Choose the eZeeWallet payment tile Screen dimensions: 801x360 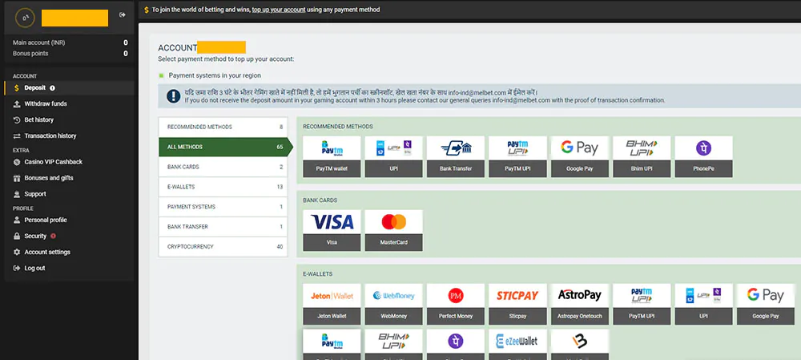click(x=517, y=344)
